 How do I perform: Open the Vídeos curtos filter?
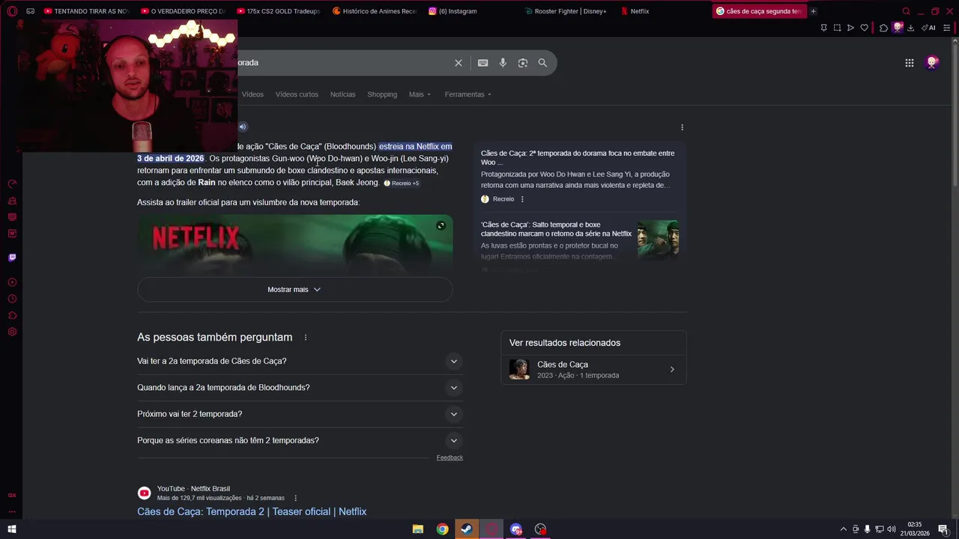[297, 94]
